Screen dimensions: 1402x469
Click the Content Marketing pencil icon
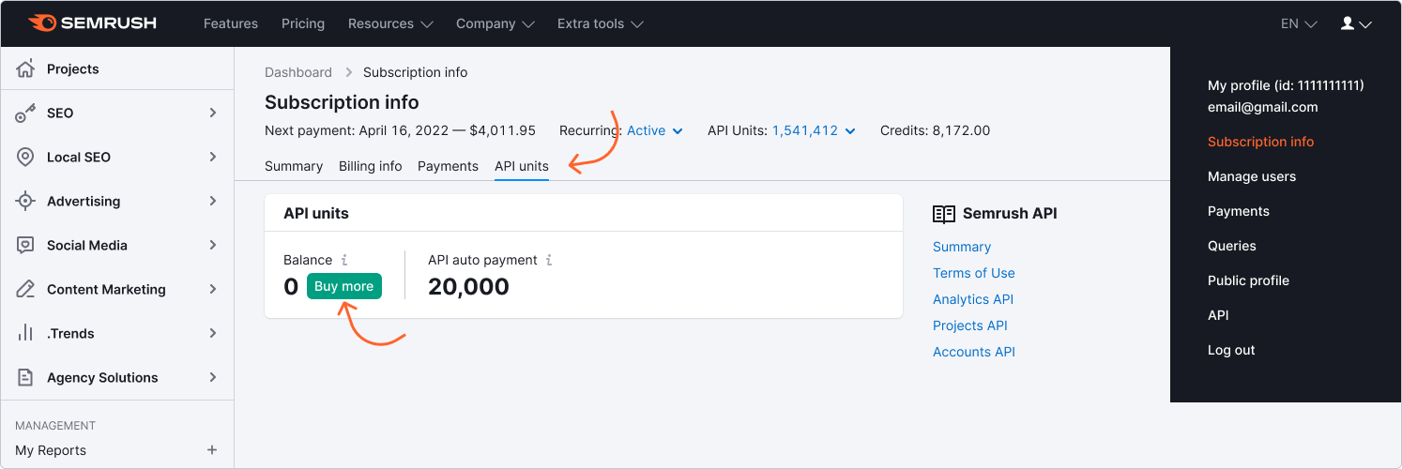pyautogui.click(x=25, y=289)
